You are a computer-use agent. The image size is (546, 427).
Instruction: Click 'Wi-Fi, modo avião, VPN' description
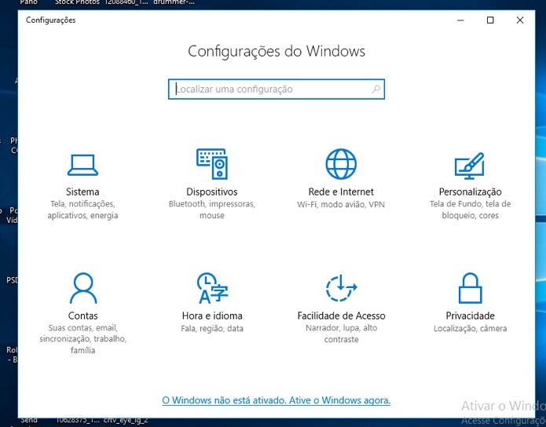coord(341,204)
